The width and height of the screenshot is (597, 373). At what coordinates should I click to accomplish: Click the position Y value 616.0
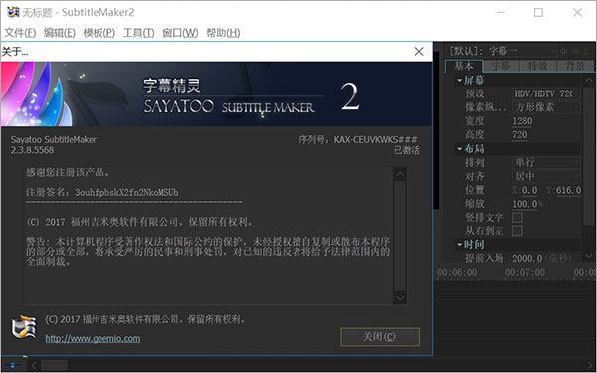tap(568, 190)
